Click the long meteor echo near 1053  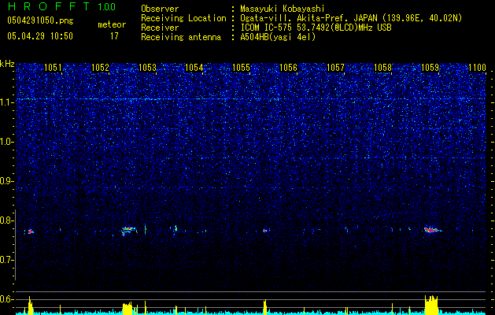click(129, 230)
